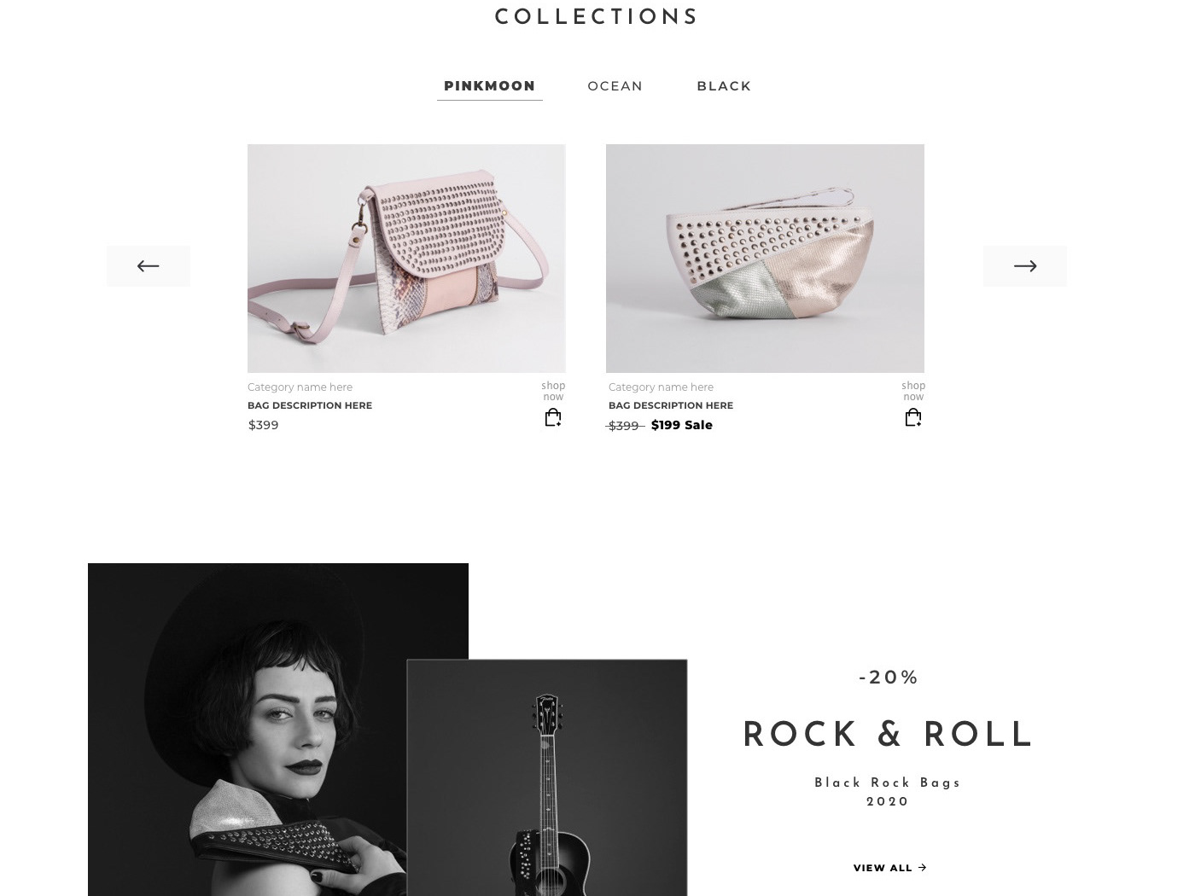Add the $399 pink bag to cart
Screen dimensions: 1195x896
[x=553, y=417]
